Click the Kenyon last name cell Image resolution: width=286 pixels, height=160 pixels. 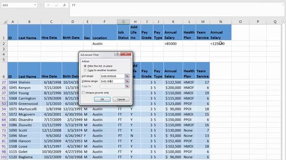coord(29,88)
